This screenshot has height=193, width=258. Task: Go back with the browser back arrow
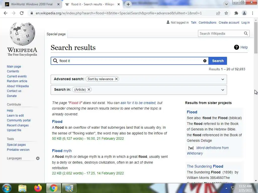(x=6, y=13)
